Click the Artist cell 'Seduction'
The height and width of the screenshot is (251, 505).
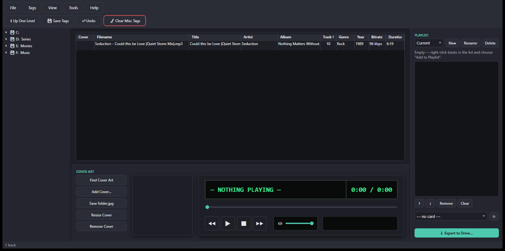pos(250,44)
